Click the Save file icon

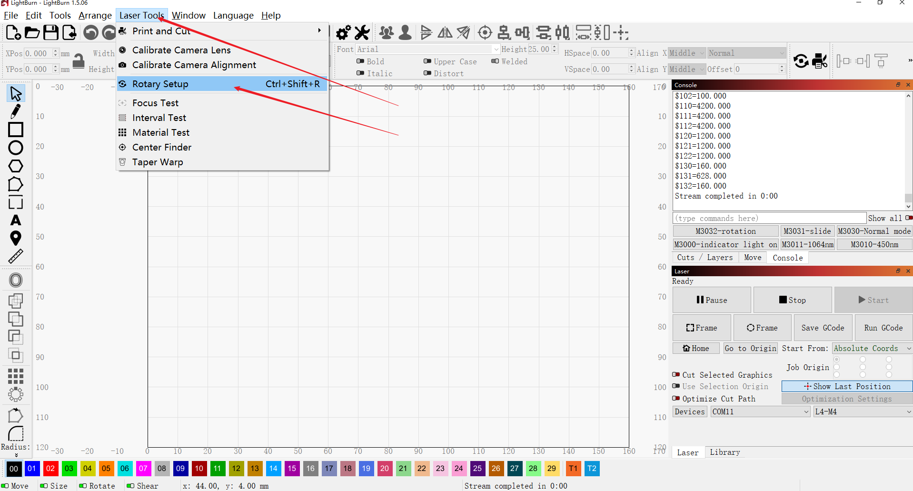pos(50,33)
